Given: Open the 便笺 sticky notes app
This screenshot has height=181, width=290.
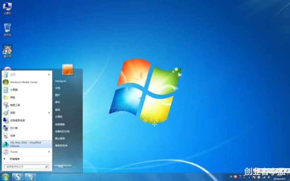Looking at the screenshot, I should click(27, 97).
